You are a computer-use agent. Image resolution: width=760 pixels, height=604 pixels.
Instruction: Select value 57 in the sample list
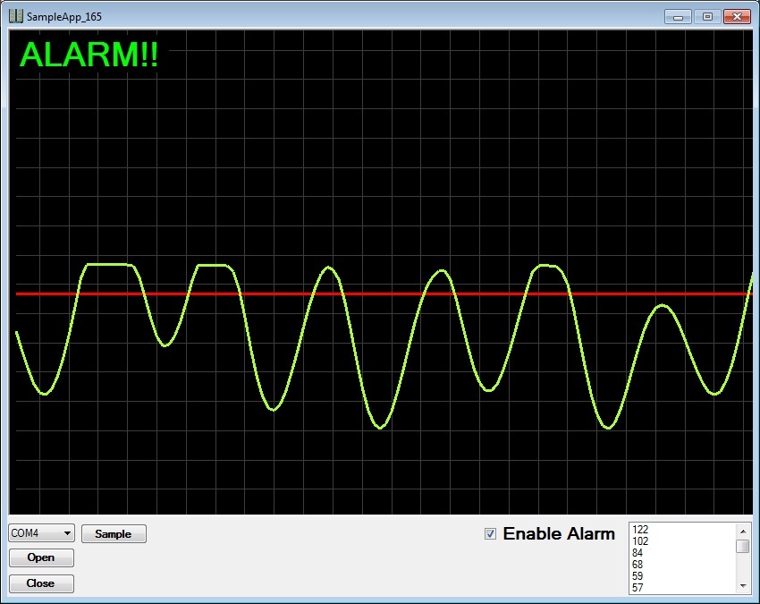638,588
